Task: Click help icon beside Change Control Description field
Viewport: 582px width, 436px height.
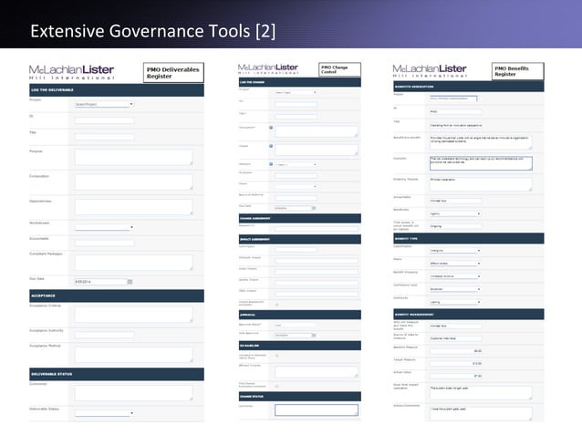Action: [x=271, y=128]
